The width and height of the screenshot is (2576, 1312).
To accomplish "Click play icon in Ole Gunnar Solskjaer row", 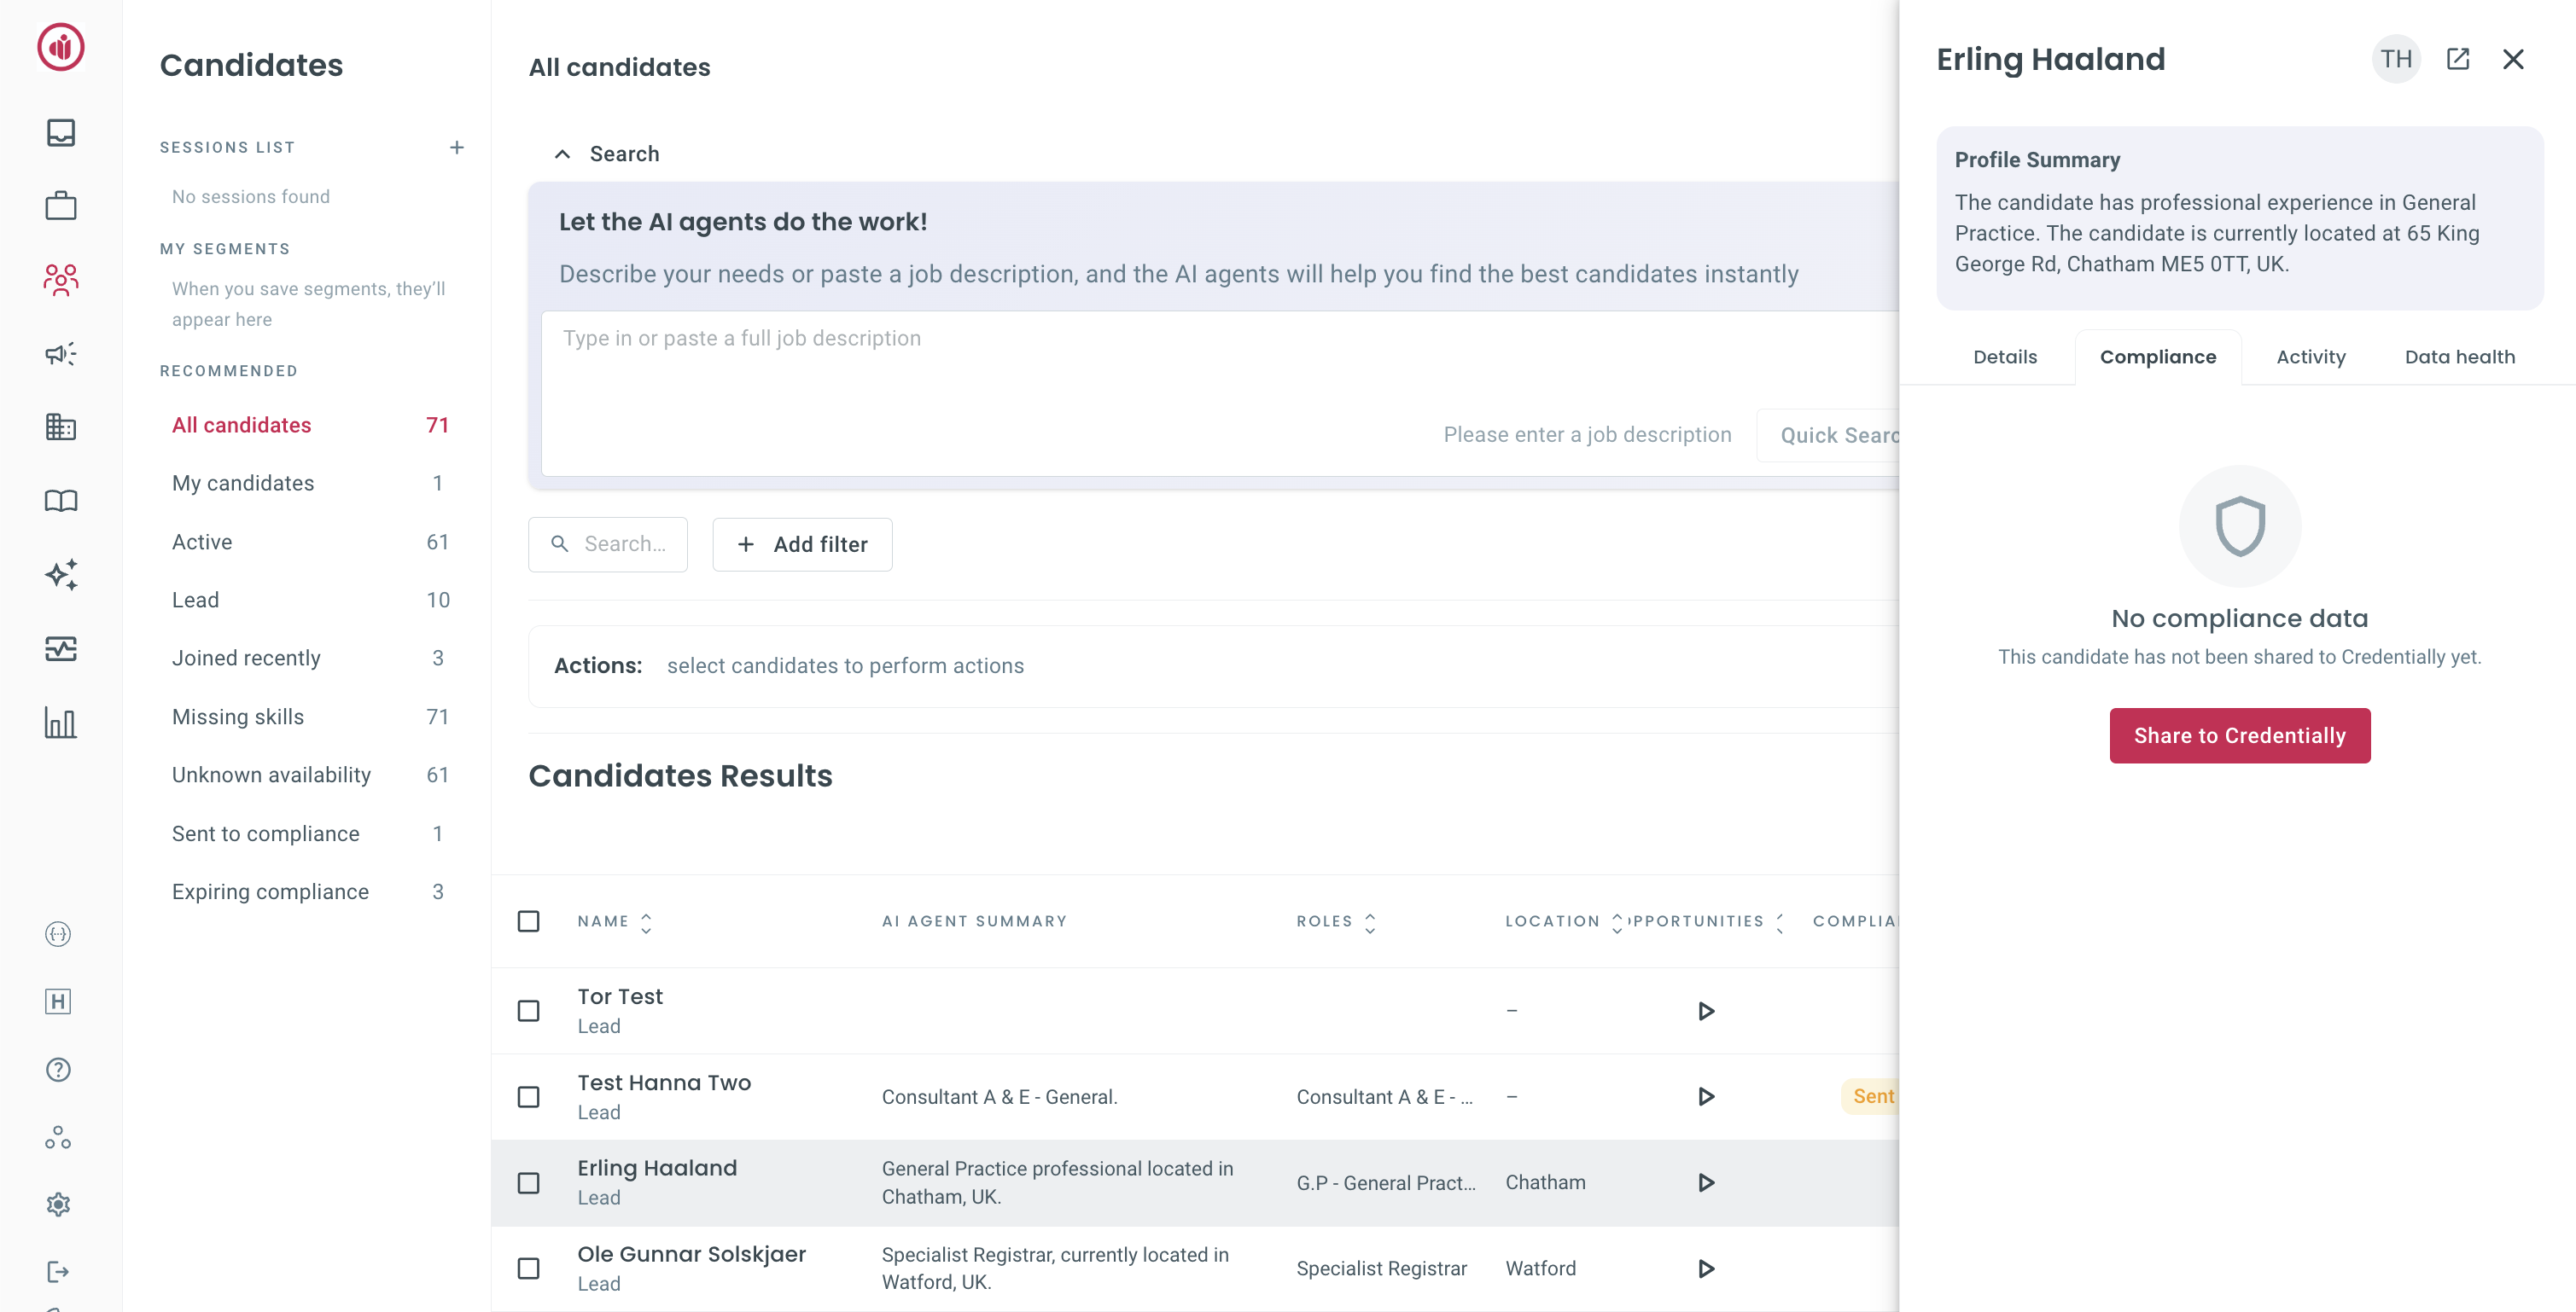I will pyautogui.click(x=1706, y=1269).
